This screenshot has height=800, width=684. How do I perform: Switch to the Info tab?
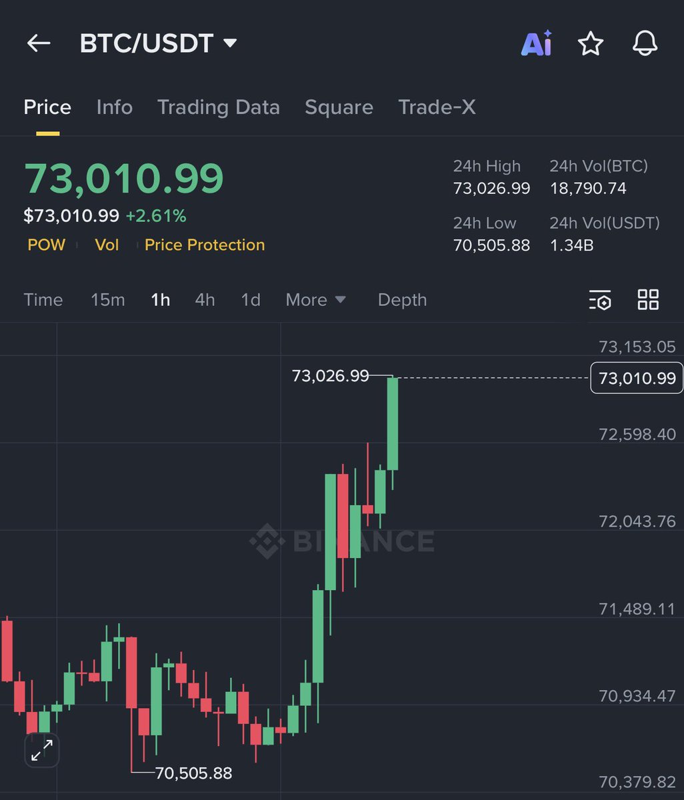(x=114, y=107)
